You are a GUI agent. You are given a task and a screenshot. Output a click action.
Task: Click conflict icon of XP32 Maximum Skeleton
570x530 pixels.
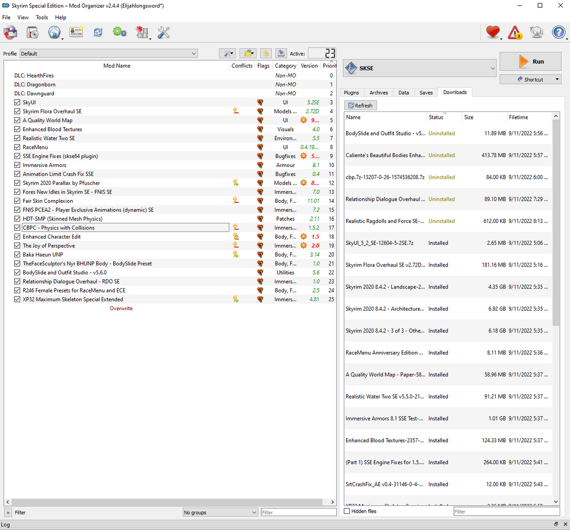[236, 299]
